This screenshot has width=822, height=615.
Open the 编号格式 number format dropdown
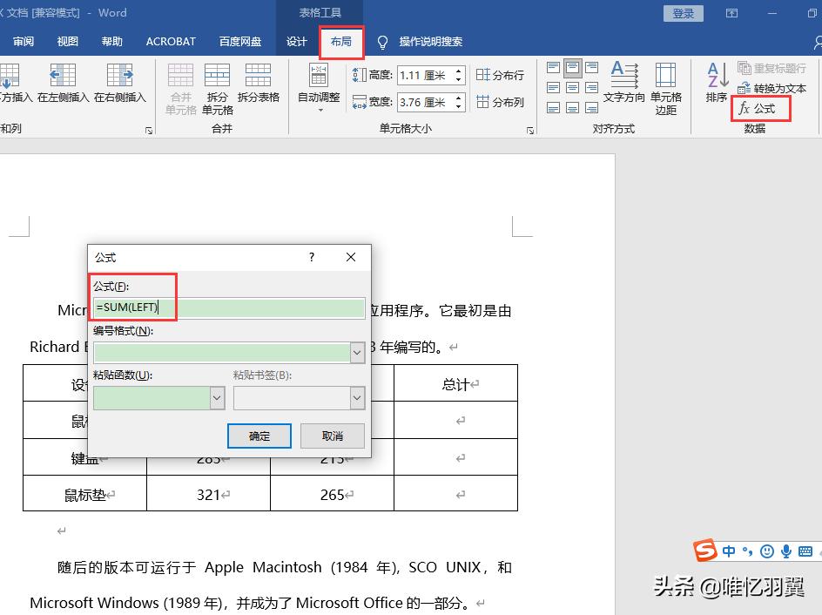(356, 351)
